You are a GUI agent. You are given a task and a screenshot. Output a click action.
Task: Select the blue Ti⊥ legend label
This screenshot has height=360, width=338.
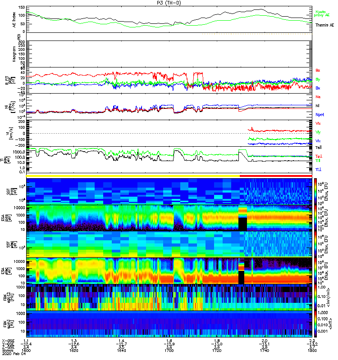click(x=318, y=170)
